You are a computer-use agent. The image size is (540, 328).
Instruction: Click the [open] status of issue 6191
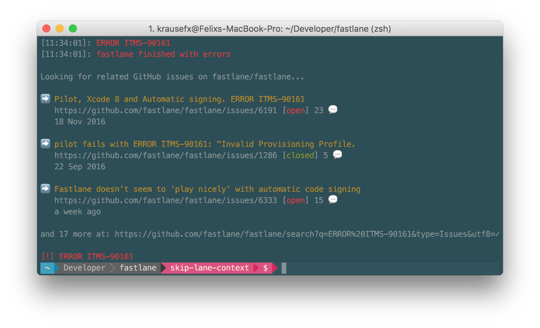(x=296, y=110)
